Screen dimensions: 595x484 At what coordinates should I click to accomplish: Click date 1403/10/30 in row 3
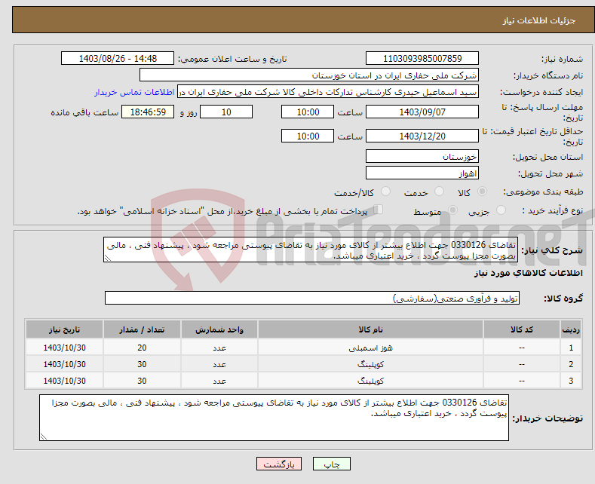65,381
